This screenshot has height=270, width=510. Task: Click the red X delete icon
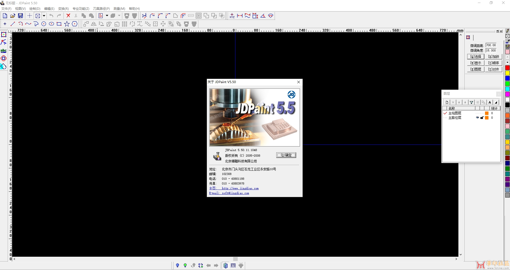click(x=68, y=16)
